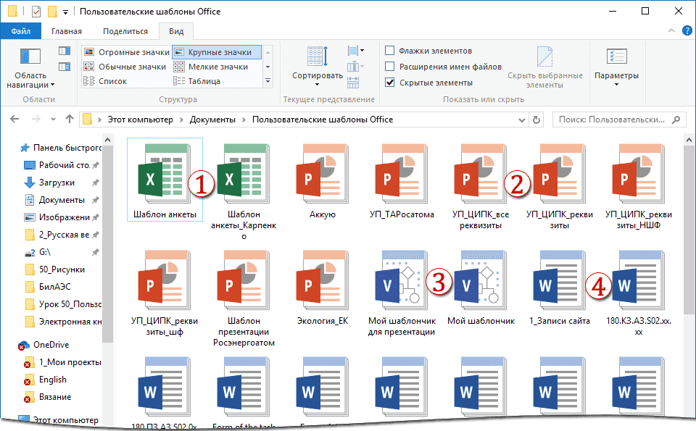The height and width of the screenshot is (431, 696).
Task: Click the refresh button beside address bar
Action: (536, 120)
